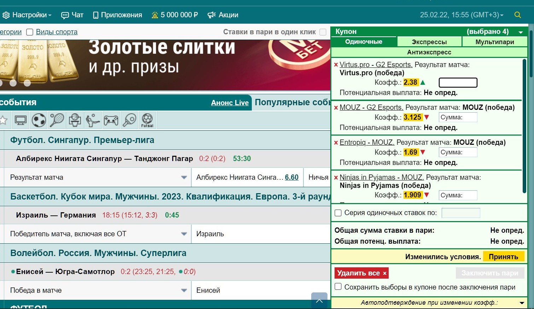Select the favorites star filter
This screenshot has height=309, width=534.
click(4, 120)
